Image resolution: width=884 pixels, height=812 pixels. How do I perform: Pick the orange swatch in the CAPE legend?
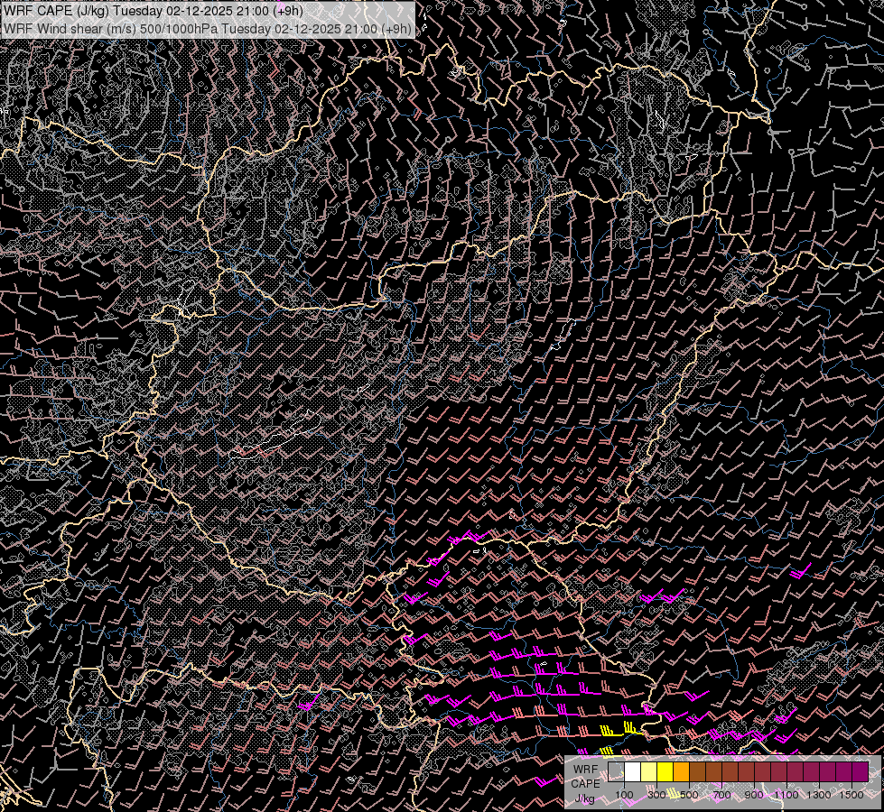[x=682, y=771]
